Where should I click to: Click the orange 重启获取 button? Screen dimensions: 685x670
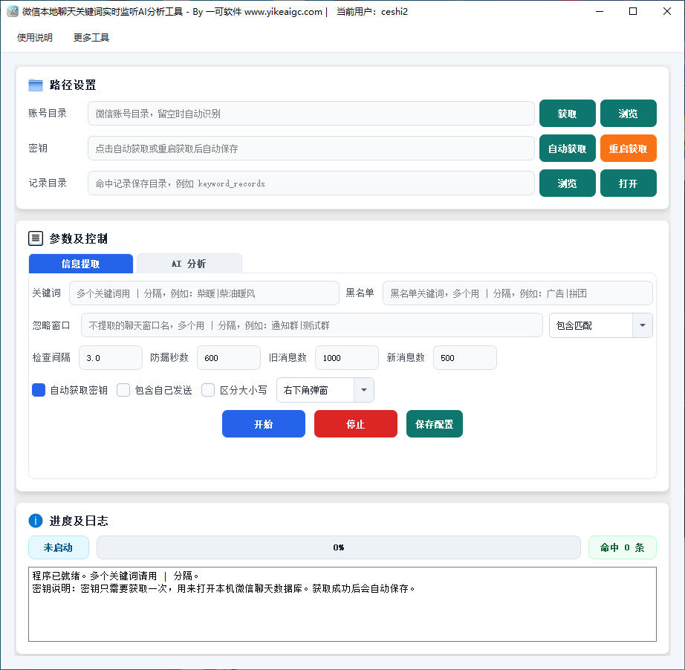pyautogui.click(x=629, y=149)
